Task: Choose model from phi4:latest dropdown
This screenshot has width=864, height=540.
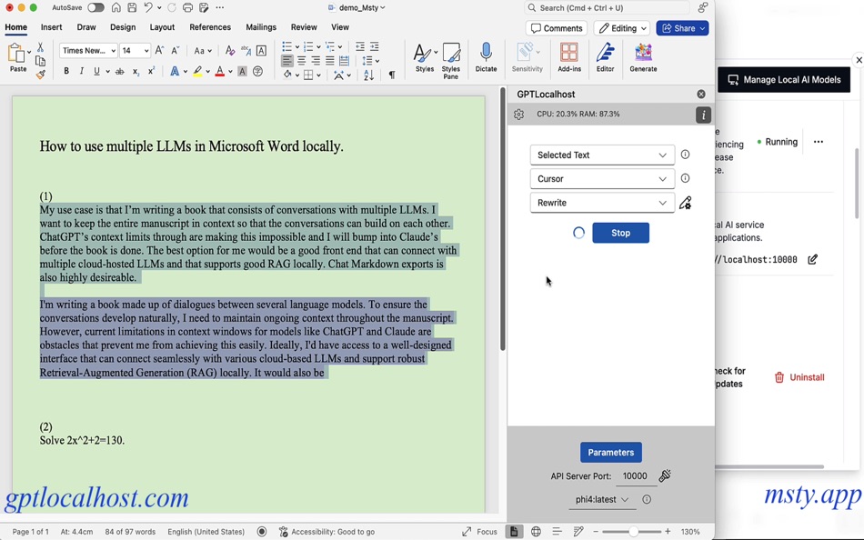Action: (x=602, y=499)
